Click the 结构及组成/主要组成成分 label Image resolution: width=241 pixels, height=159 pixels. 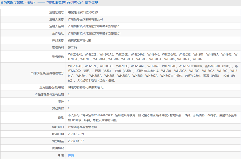click(47, 73)
